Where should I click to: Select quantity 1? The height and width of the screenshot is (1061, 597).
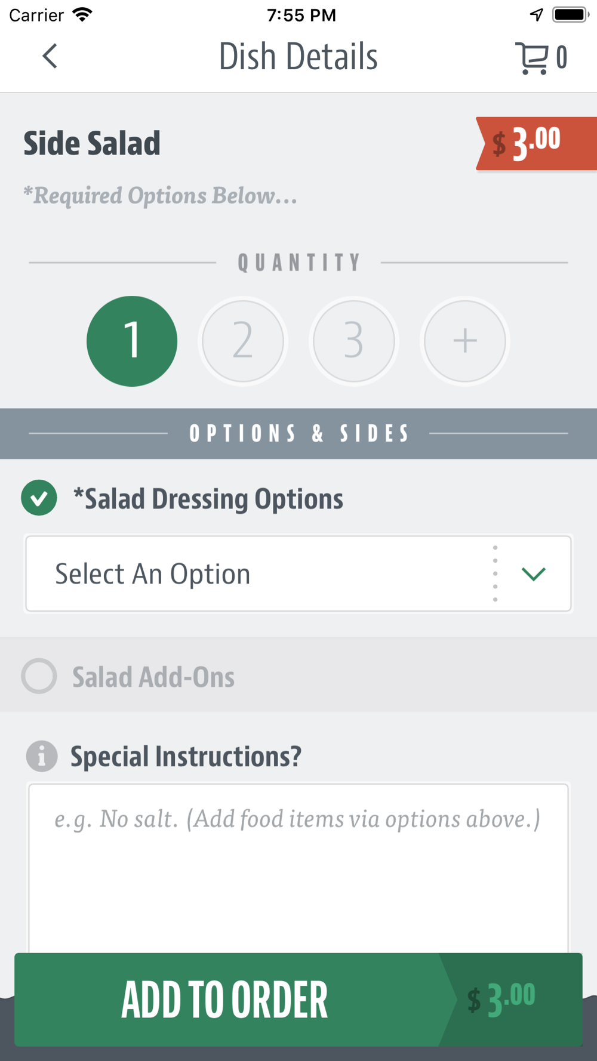pyautogui.click(x=132, y=341)
